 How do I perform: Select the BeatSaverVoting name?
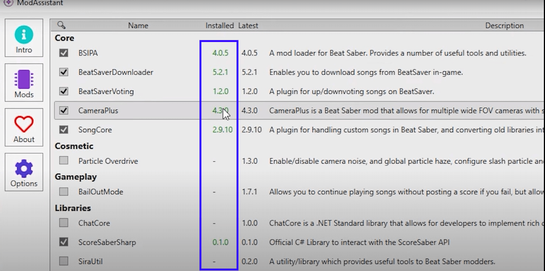pyautogui.click(x=106, y=92)
